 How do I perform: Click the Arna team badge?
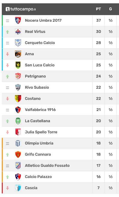coord(18,54)
